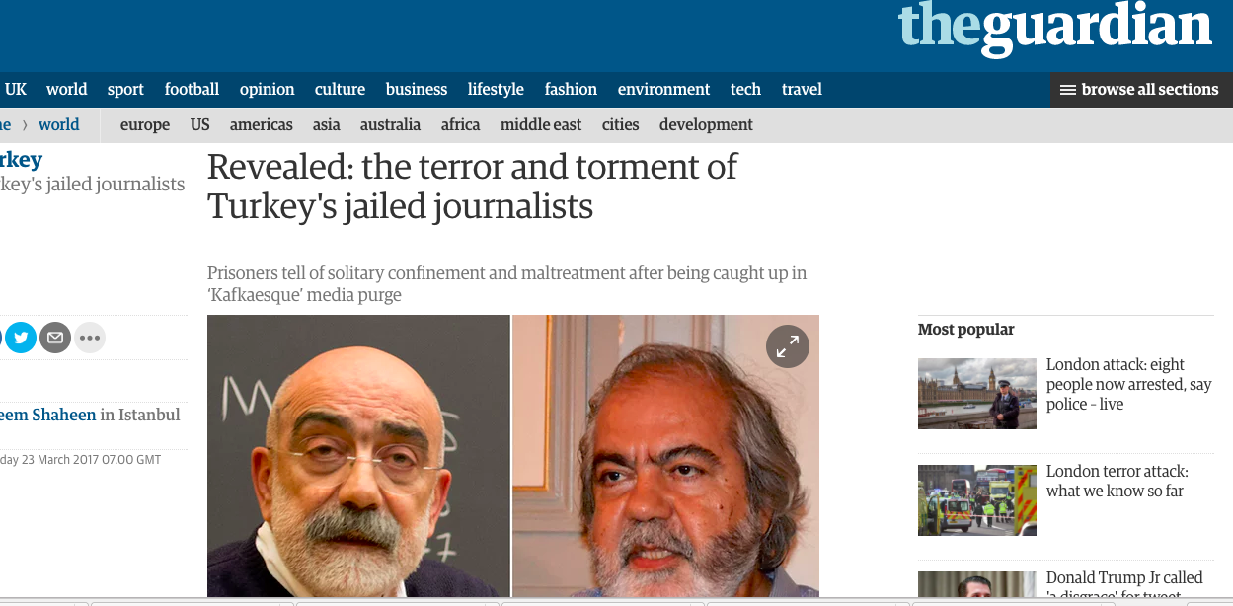The image size is (1233, 606).
Task: Open London terror attack what we know
Action: coord(1117,481)
